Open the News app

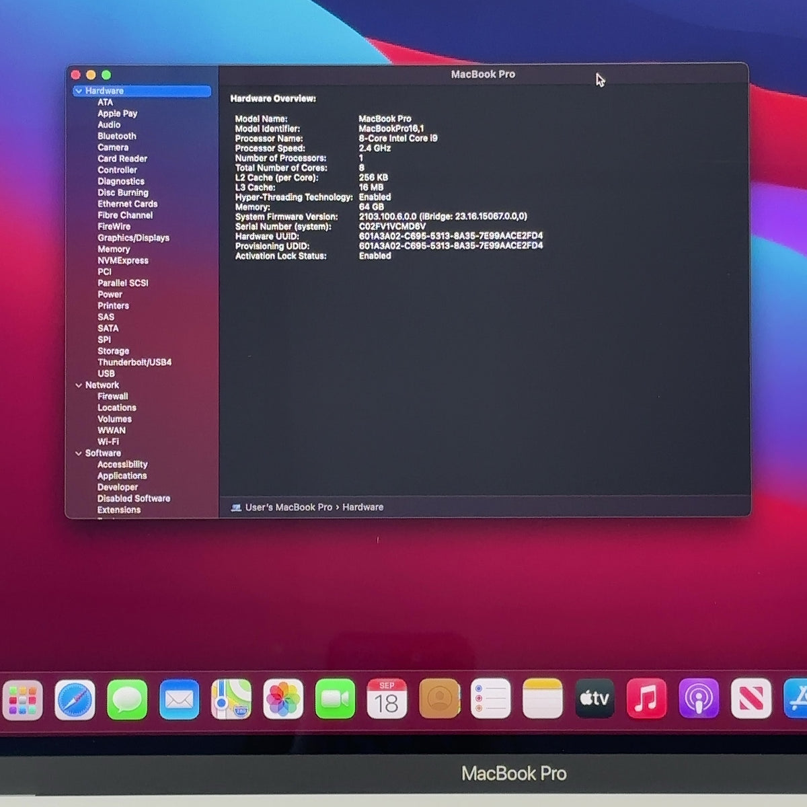pos(751,699)
